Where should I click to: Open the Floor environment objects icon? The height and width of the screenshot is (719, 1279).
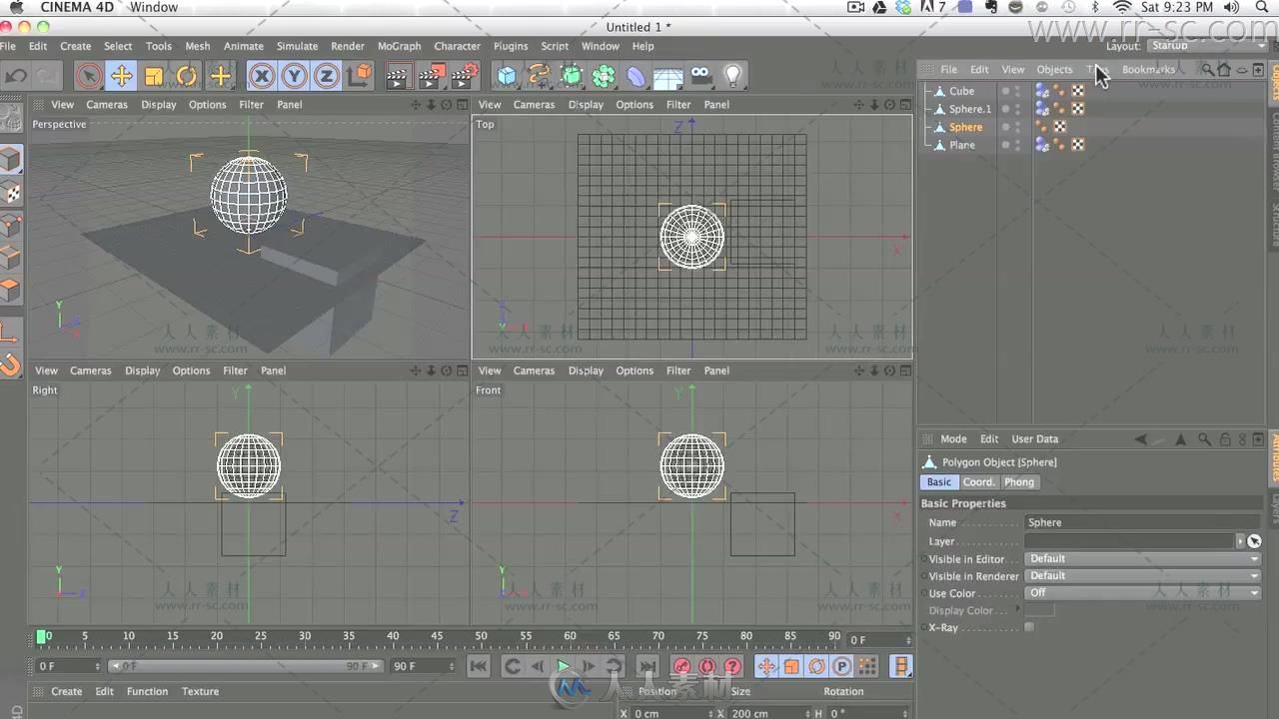pos(667,76)
